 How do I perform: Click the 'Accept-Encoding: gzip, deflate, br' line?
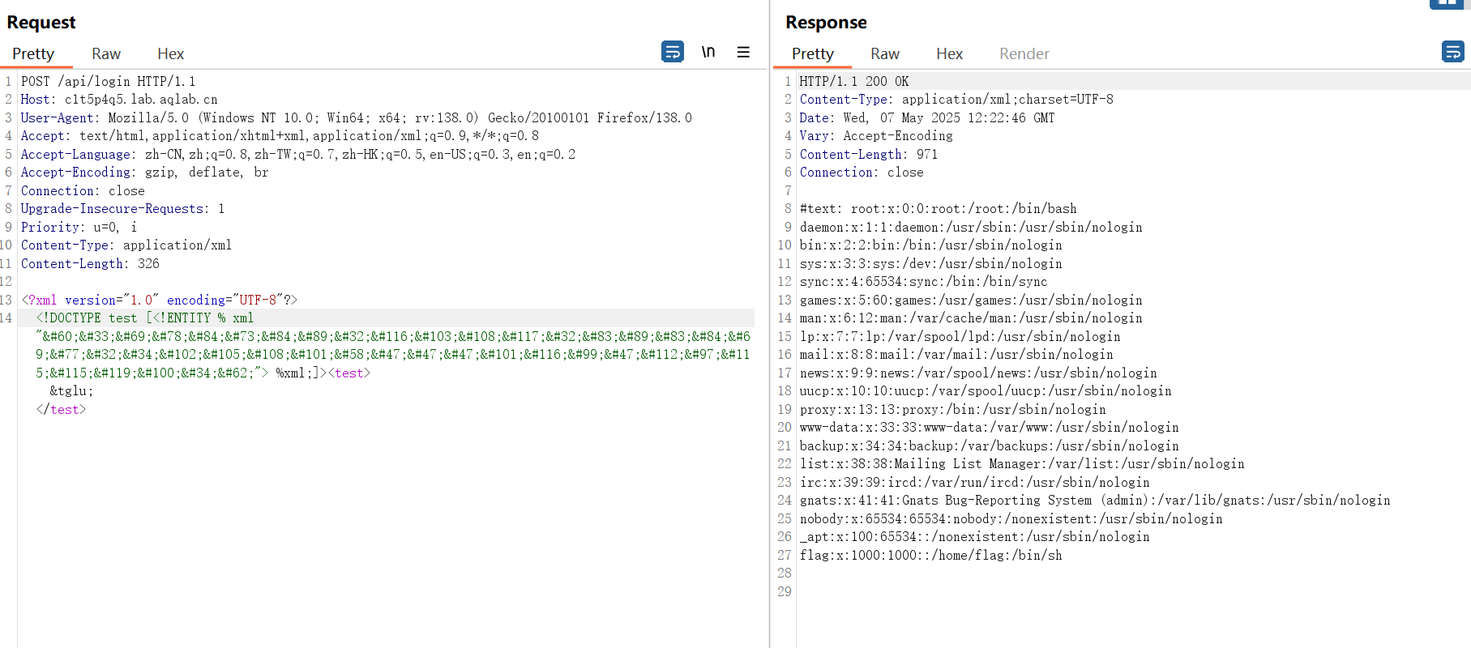tap(144, 173)
